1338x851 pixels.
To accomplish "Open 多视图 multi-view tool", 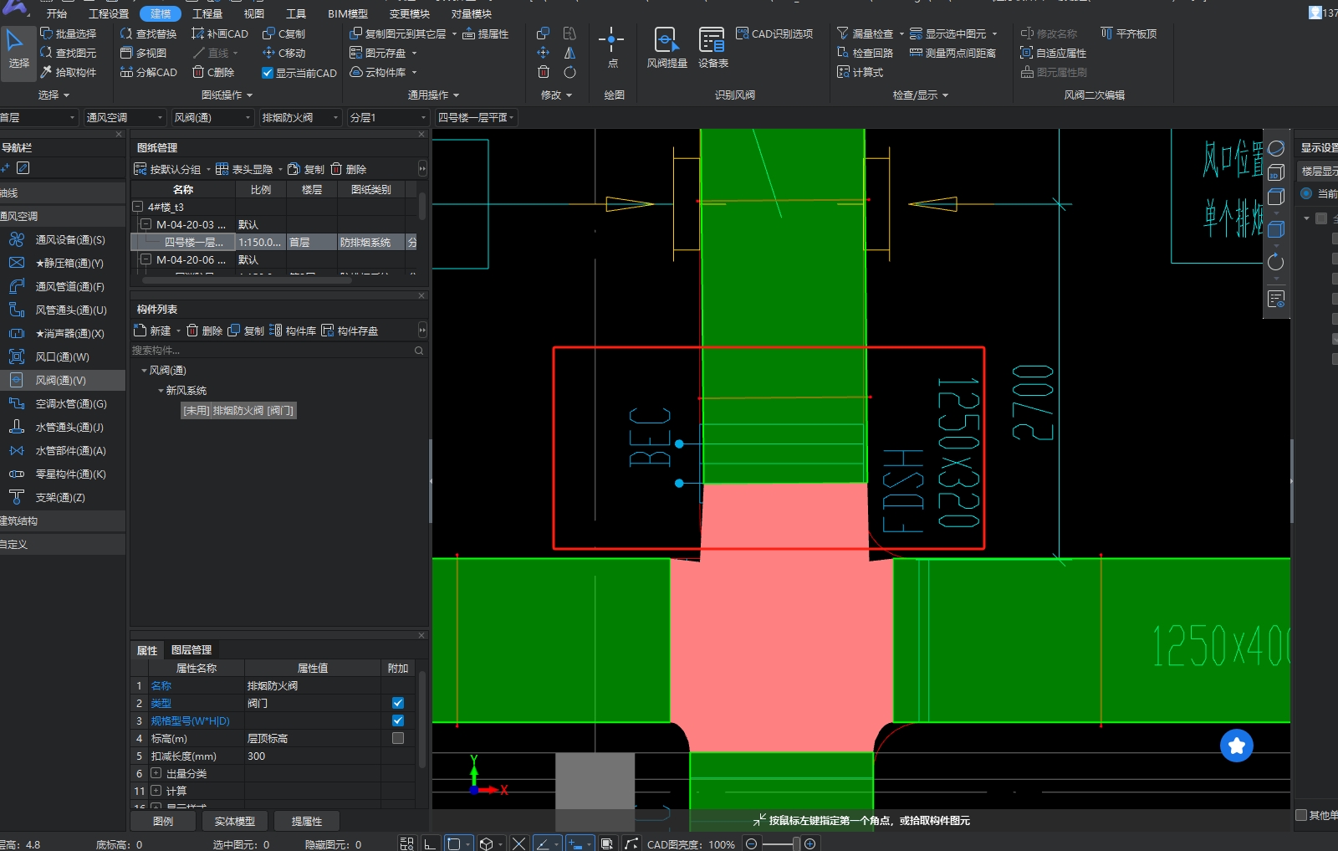I will [143, 53].
